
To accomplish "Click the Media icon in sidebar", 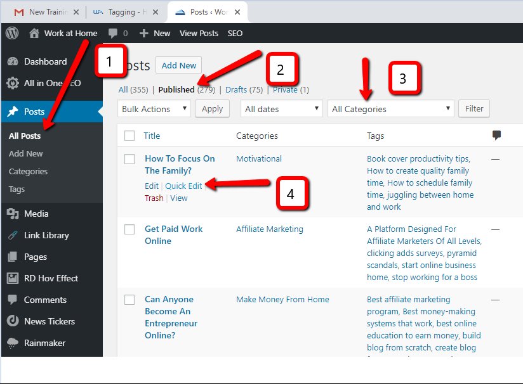I will [13, 214].
